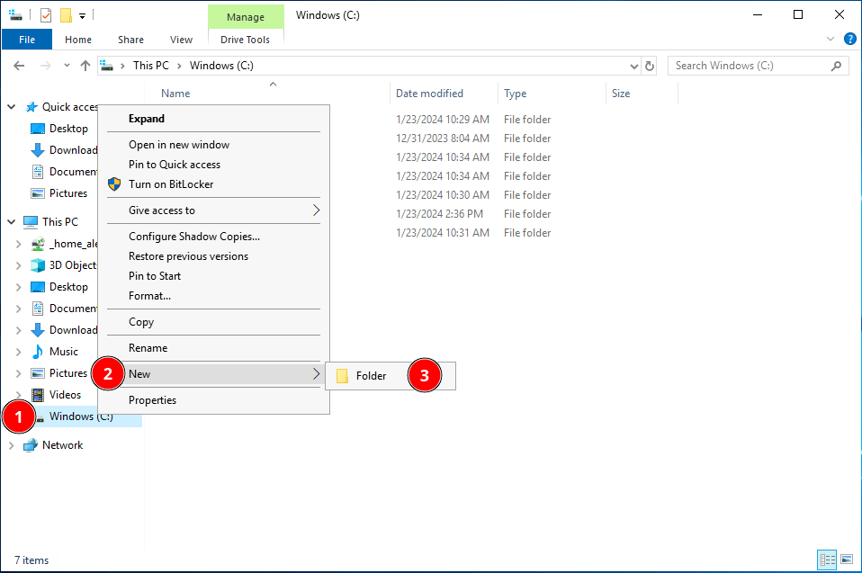Expand the Network tree node
This screenshot has width=862, height=573.
[12, 445]
